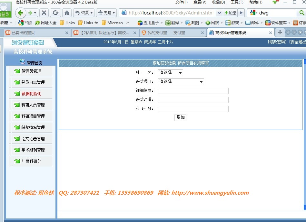Open the Links bookmark folder
This screenshot has height=222, width=306.
67,23
